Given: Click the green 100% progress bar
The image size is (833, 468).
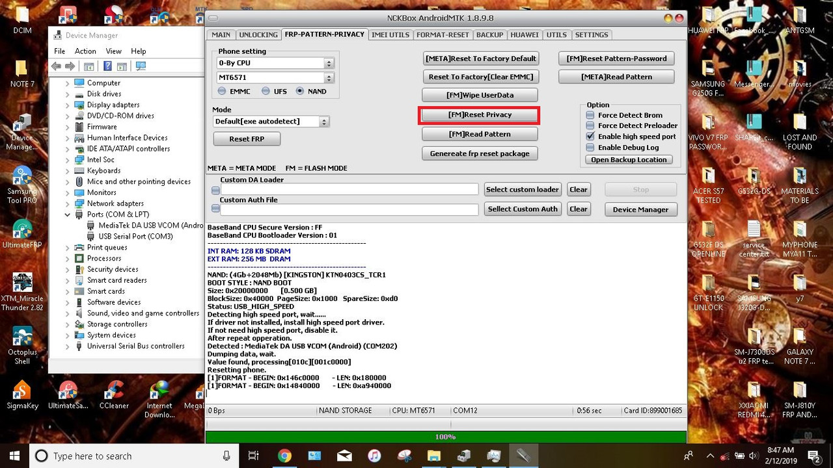Looking at the screenshot, I should (446, 437).
